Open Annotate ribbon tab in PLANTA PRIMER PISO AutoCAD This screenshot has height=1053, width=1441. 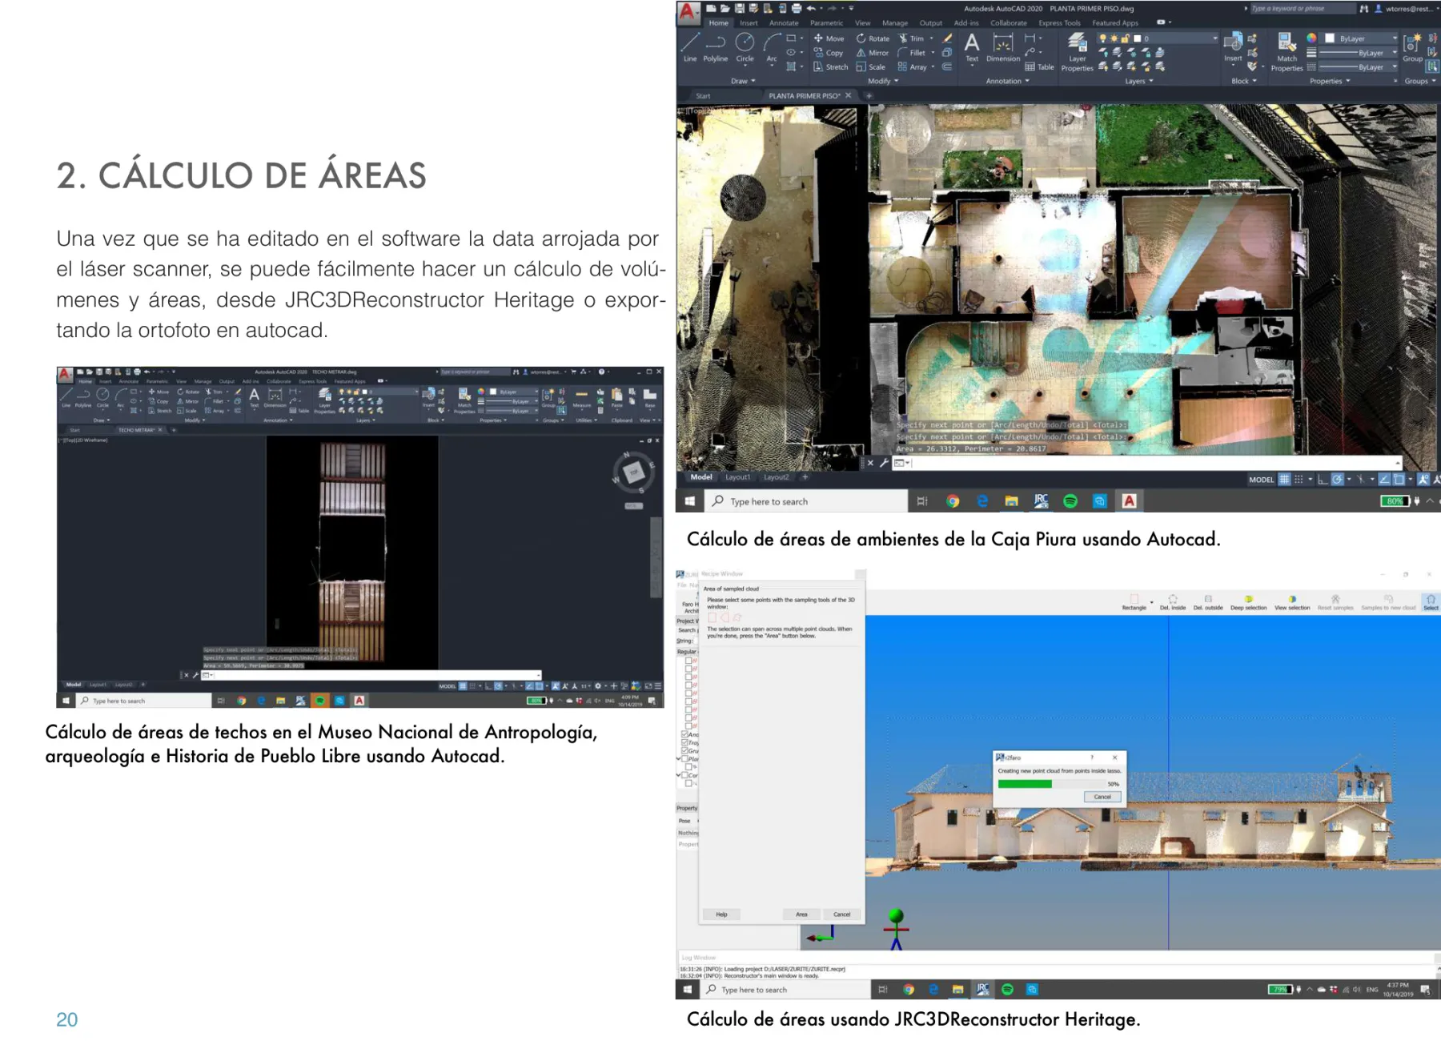click(784, 23)
